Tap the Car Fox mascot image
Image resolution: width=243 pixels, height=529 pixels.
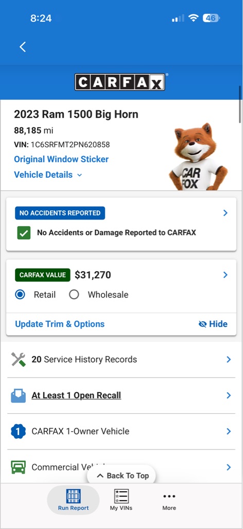198,157
